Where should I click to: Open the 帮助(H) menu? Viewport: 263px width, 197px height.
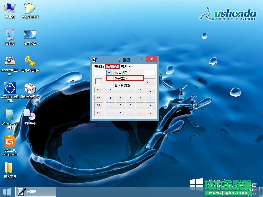[126, 67]
